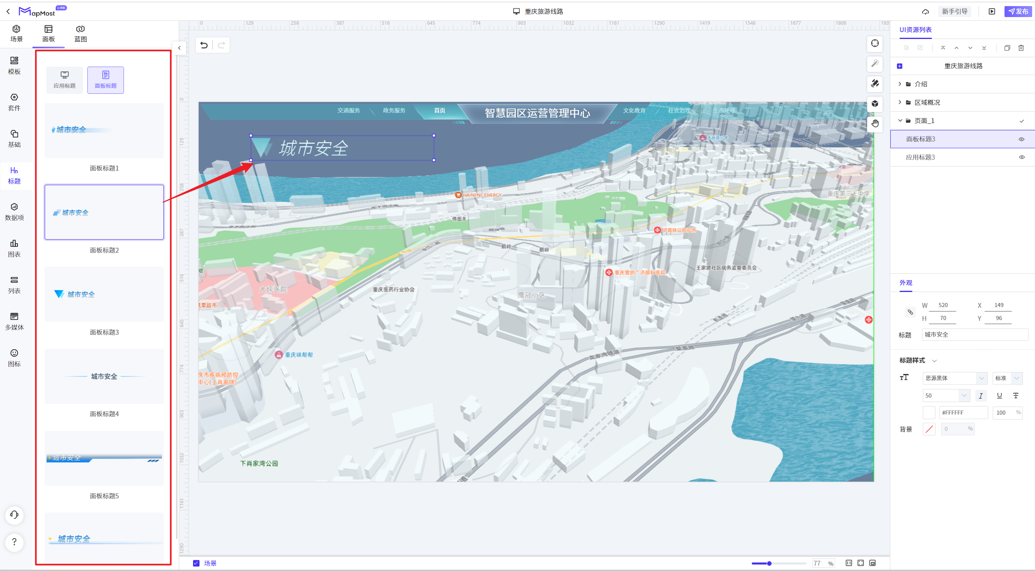Open the font size 50 dropdown
1035x571 pixels.
[946, 396]
